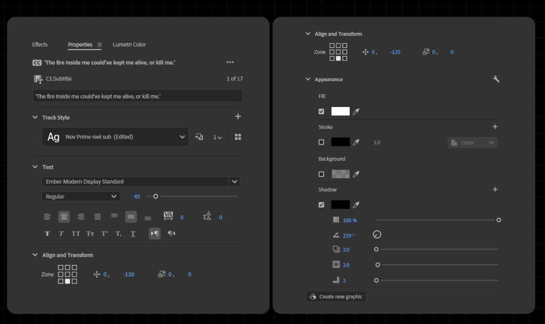Apply All Caps styling
Viewport: 545px width, 324px height.
pos(76,234)
